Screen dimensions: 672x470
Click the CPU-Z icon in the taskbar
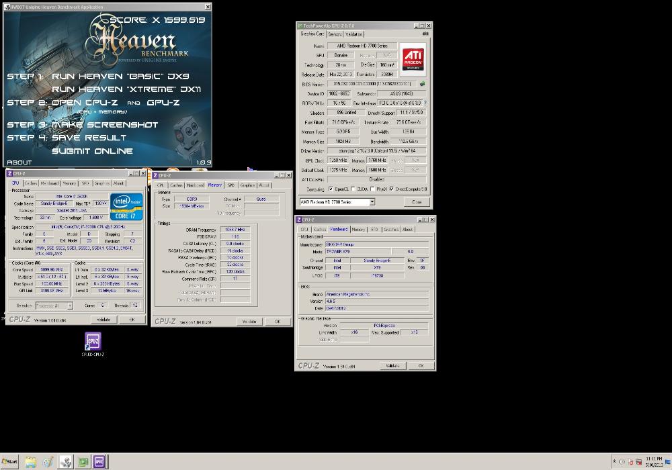coord(99,462)
